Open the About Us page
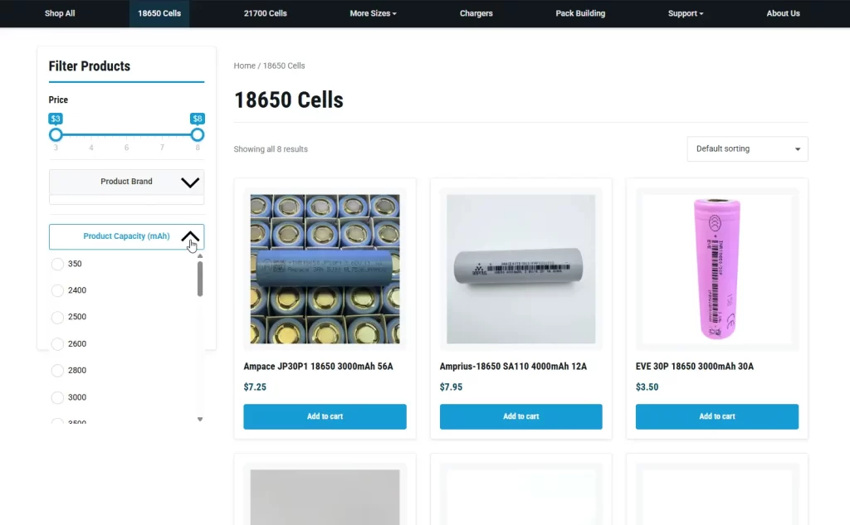 click(783, 13)
